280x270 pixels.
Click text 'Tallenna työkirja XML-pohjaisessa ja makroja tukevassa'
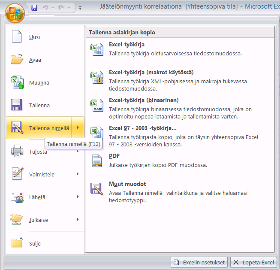[x=178, y=82]
